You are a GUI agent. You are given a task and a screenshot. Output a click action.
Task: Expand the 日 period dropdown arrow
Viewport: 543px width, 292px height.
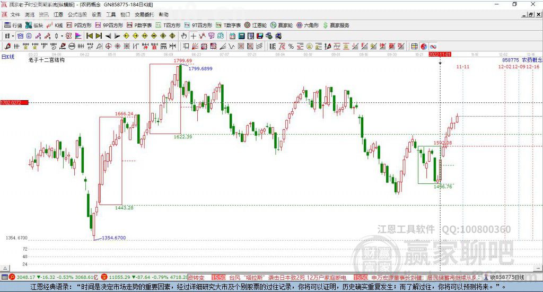pyautogui.click(x=13, y=36)
